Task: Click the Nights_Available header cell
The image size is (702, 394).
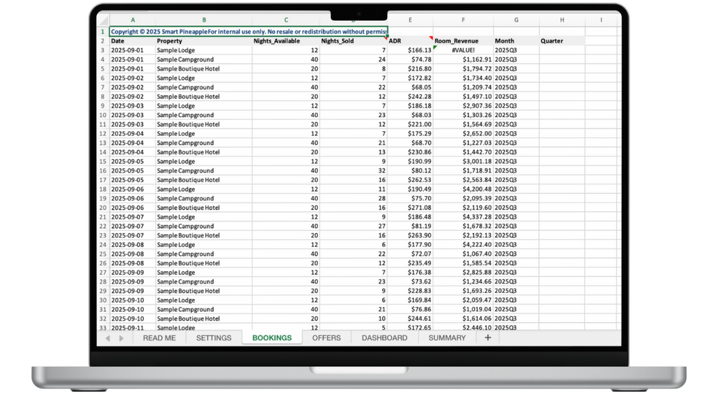Action: coord(286,41)
